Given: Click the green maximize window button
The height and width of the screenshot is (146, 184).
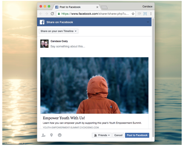Looking at the screenshot, I should click(49, 6).
